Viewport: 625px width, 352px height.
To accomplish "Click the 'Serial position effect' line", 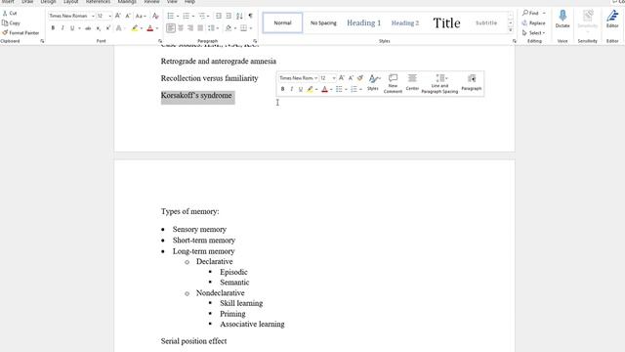I will 193,341.
